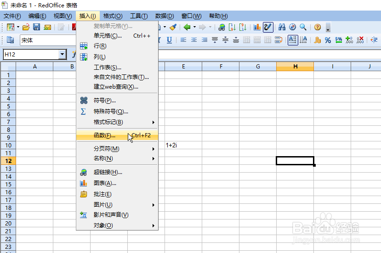Expand the 名称(N) submenu
This screenshot has height=253, width=381.
[x=117, y=158]
